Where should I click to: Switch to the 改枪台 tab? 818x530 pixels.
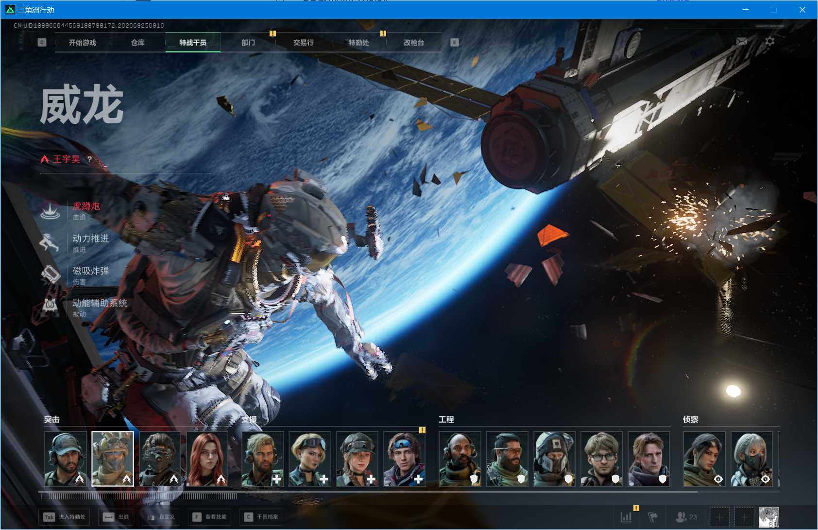[x=414, y=42]
